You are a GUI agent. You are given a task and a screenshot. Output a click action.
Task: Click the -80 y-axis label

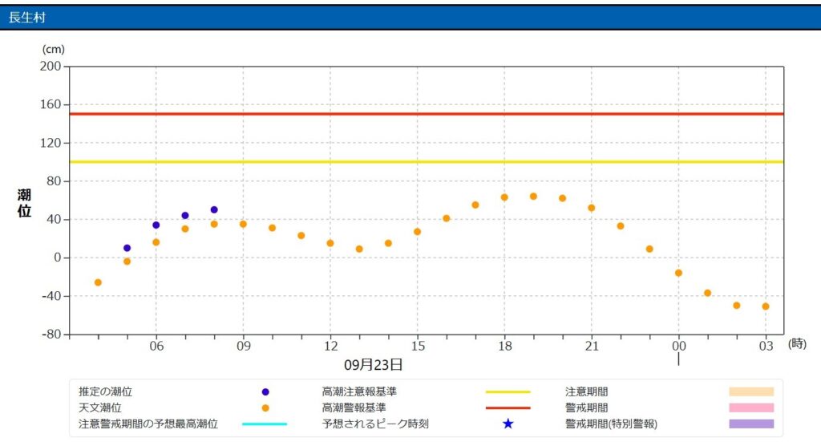click(51, 335)
